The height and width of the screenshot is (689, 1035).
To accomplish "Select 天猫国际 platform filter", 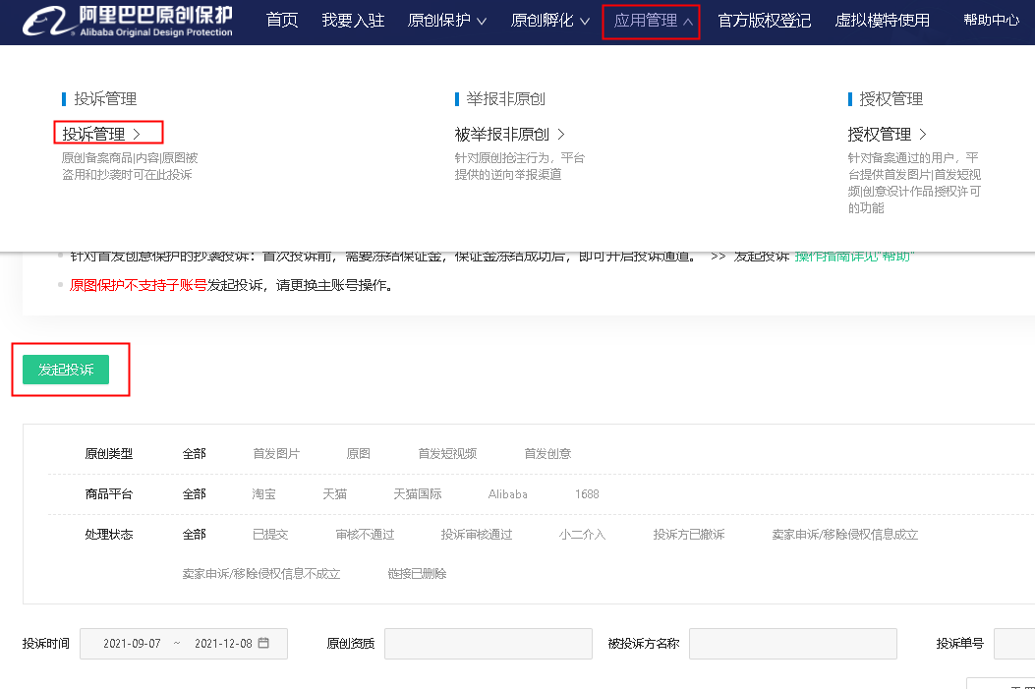I will [418, 494].
